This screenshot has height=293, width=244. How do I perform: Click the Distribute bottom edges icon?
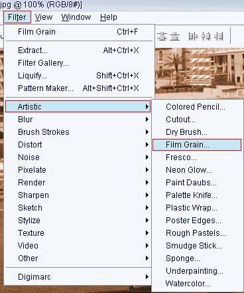coord(175,36)
